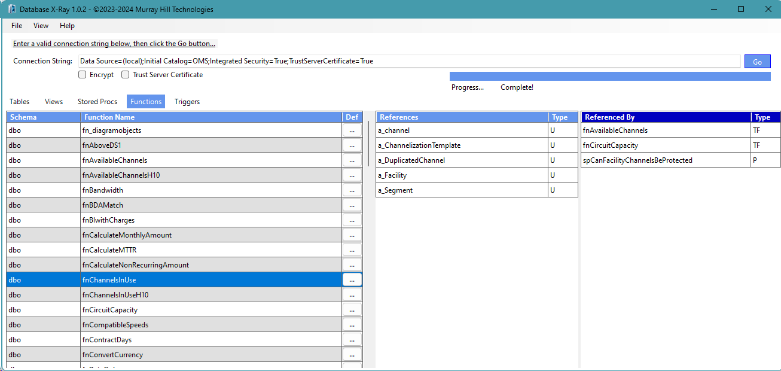Select the fnBIwithCharges function
This screenshot has height=371, width=781.
[x=212, y=220]
